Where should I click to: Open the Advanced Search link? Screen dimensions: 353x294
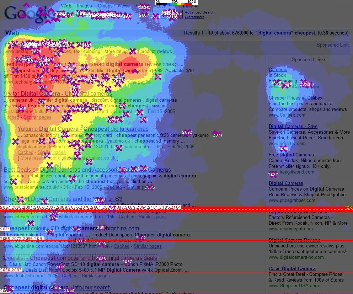tap(199, 12)
